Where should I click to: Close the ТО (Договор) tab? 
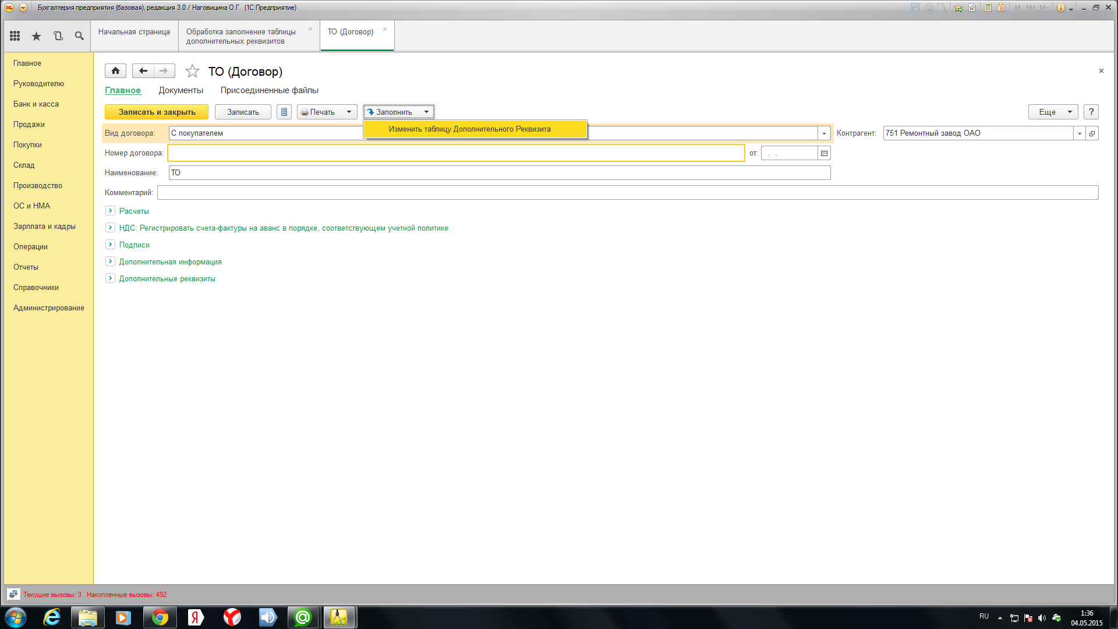pyautogui.click(x=385, y=29)
